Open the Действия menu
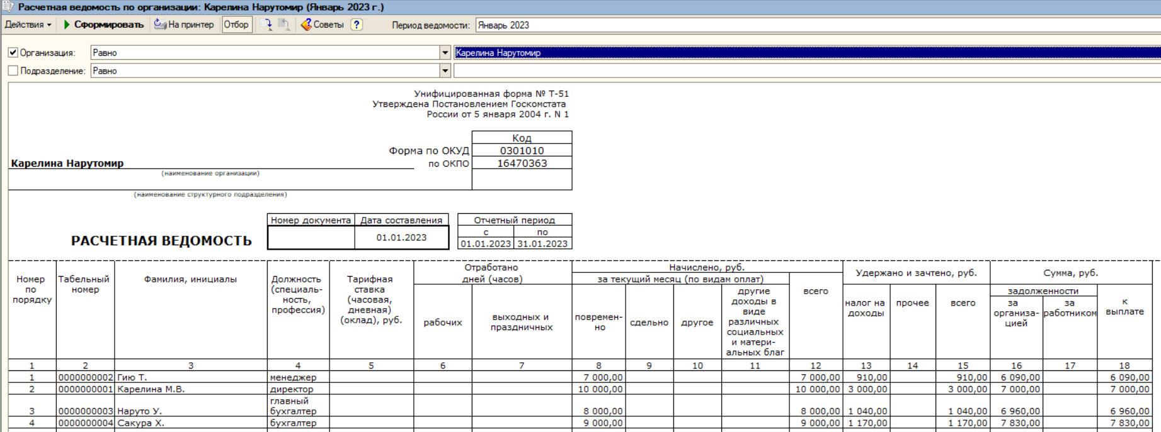This screenshot has height=432, width=1161. [x=28, y=25]
